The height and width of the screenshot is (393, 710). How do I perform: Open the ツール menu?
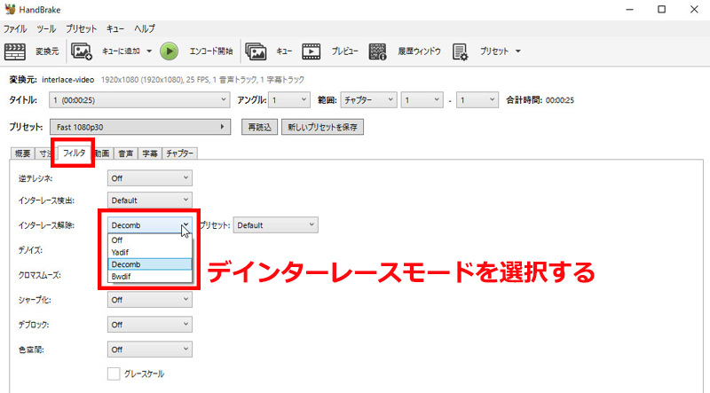[x=45, y=29]
